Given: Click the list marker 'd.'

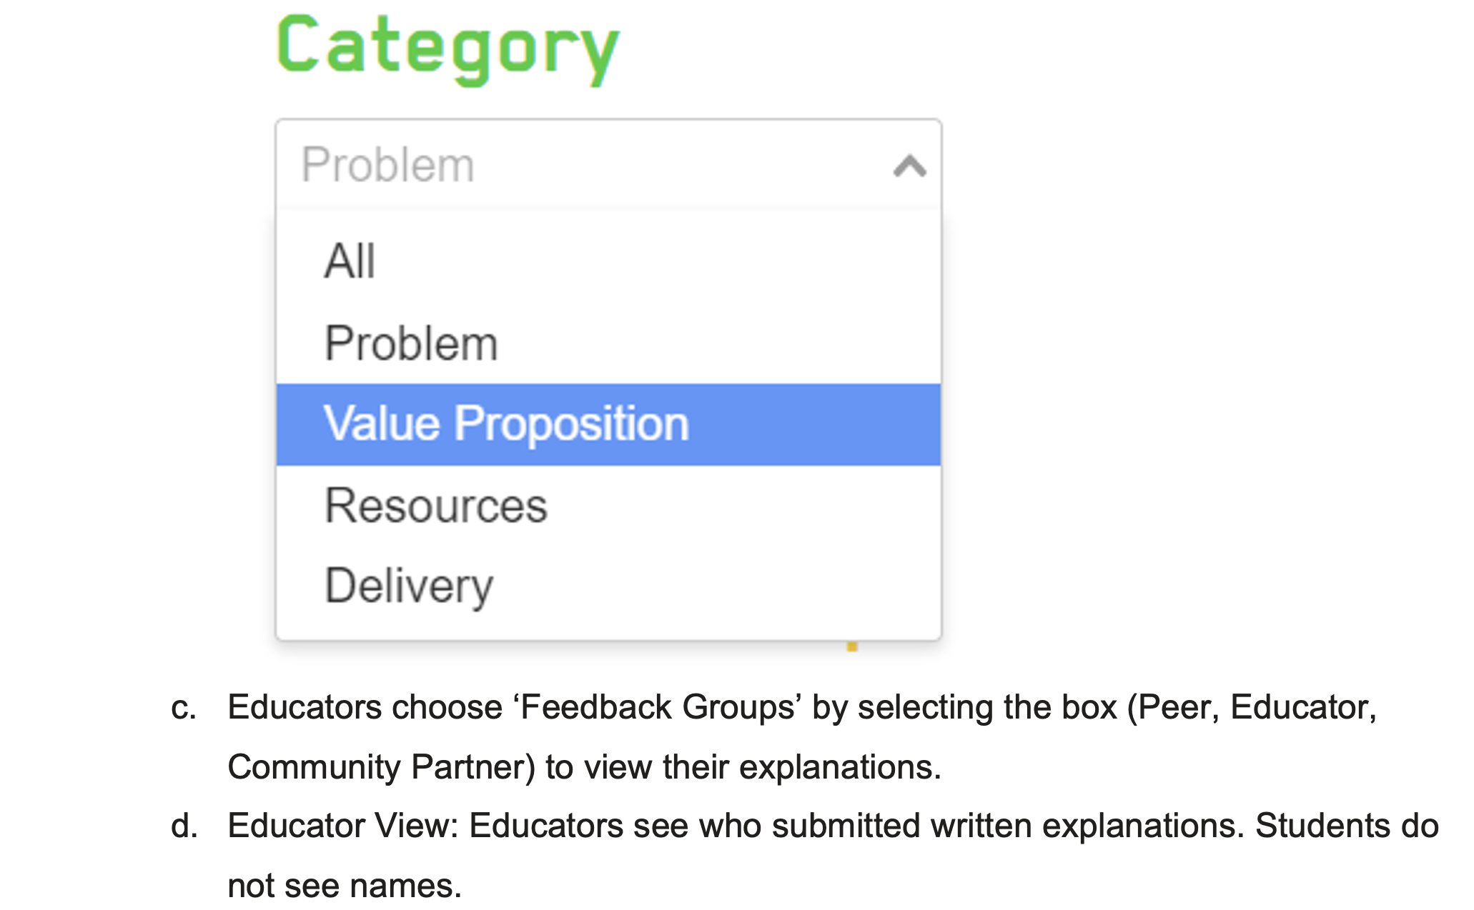Looking at the screenshot, I should (184, 826).
